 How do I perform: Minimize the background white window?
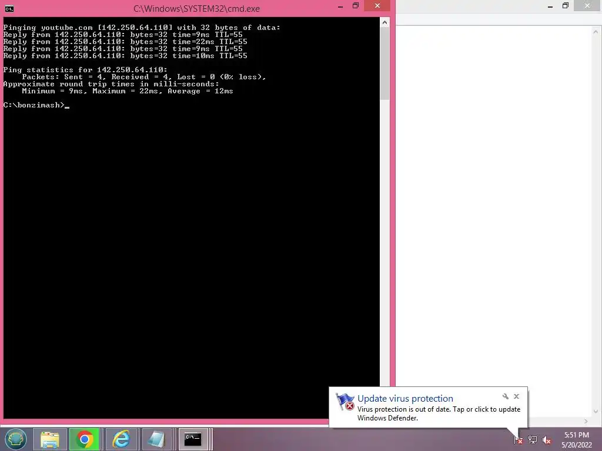tap(550, 6)
